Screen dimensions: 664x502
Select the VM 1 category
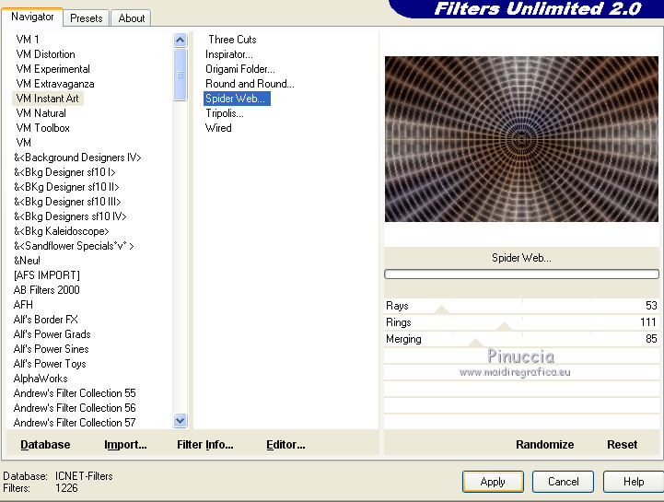(28, 40)
